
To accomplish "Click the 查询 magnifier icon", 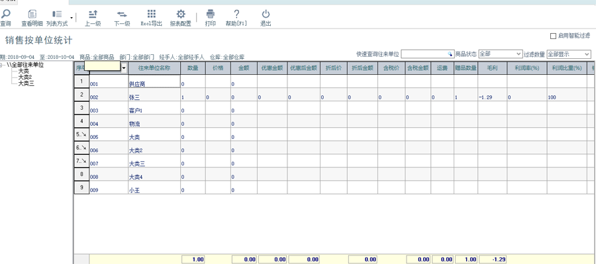I will [5, 15].
